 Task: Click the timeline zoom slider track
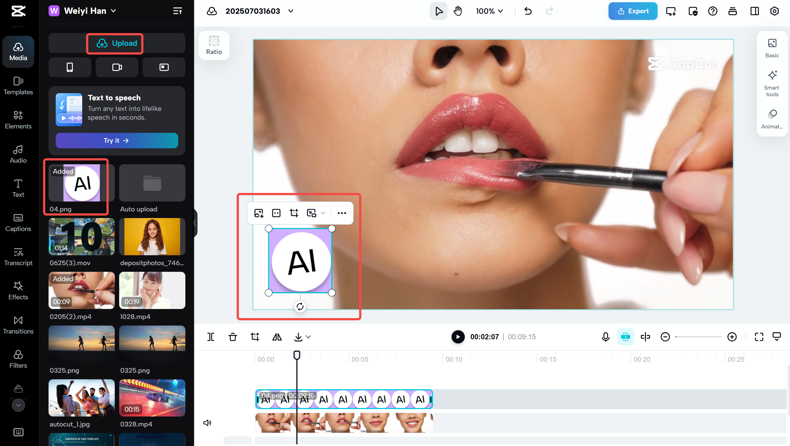coord(699,337)
